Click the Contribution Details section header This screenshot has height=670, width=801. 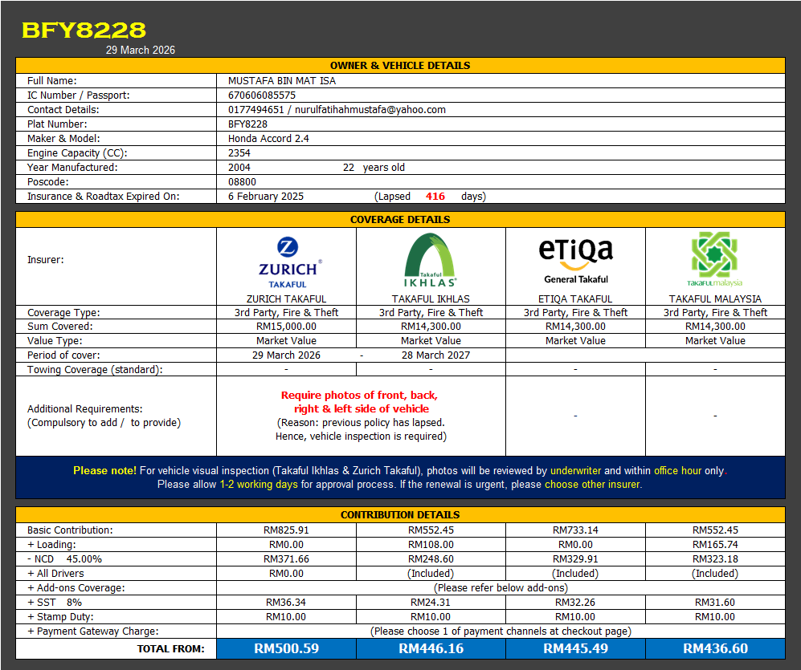point(400,515)
